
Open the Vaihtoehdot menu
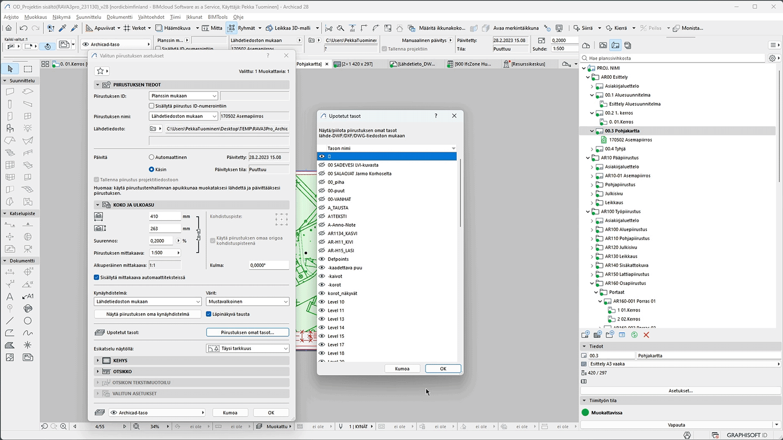[x=151, y=17]
